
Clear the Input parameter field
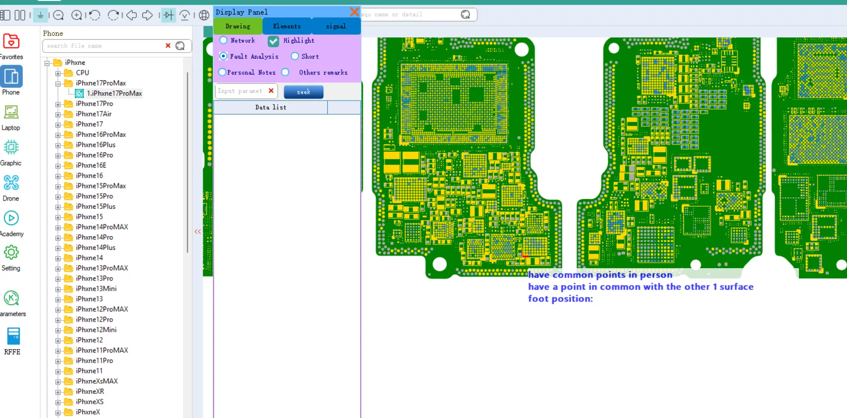(x=271, y=90)
